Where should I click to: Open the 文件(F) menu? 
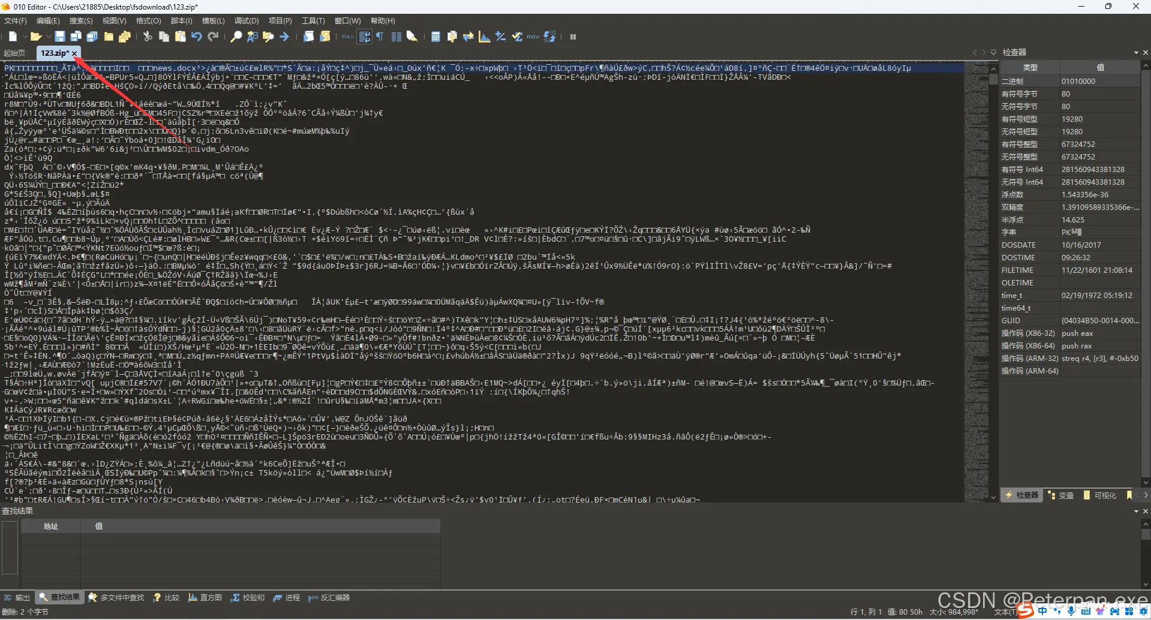point(16,20)
